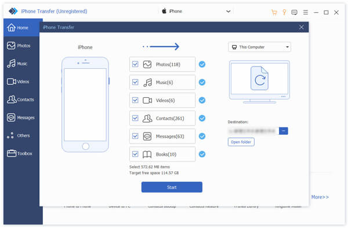Click blue check badge beside Books
Screen dimensions: 348x228
click(x=202, y=154)
